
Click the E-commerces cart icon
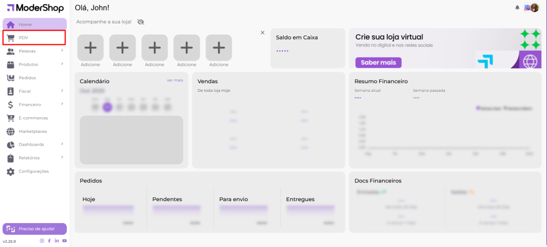(x=10, y=118)
